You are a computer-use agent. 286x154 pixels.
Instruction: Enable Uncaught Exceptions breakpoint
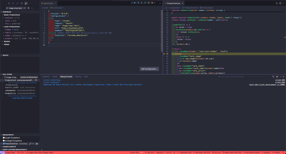click(x=4, y=141)
